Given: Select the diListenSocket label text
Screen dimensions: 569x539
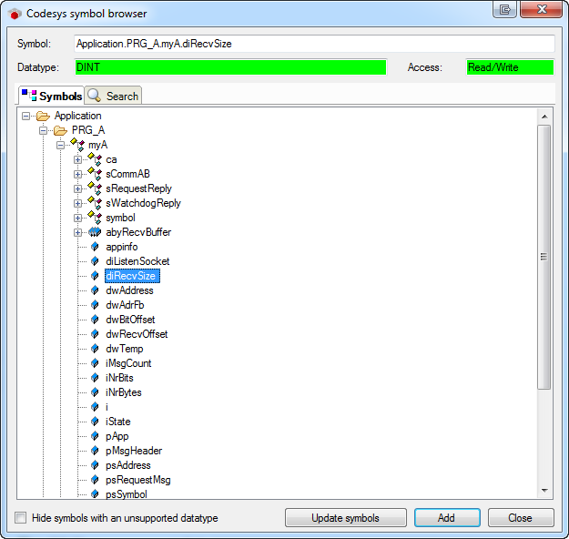Looking at the screenshot, I should click(x=137, y=261).
